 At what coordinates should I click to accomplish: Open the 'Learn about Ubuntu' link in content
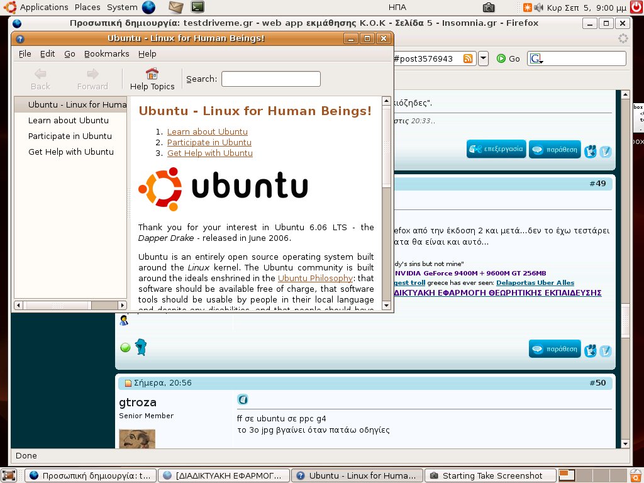[x=208, y=132]
